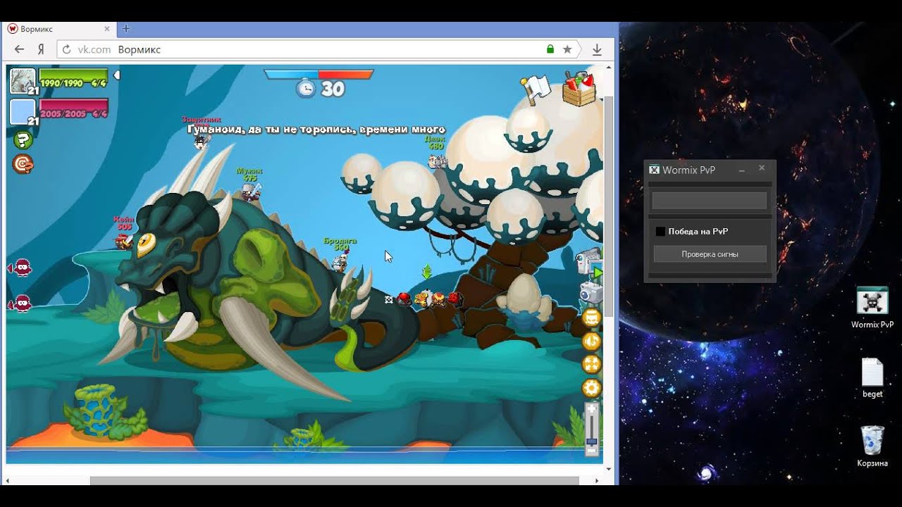Click the blue opponent avatar, level 21

[x=23, y=112]
